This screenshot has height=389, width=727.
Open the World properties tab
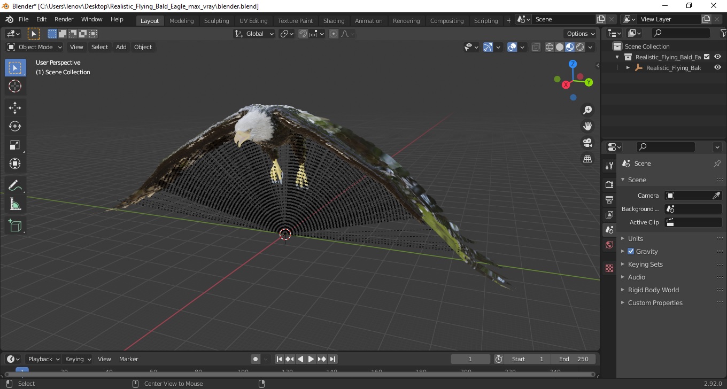[609, 245]
